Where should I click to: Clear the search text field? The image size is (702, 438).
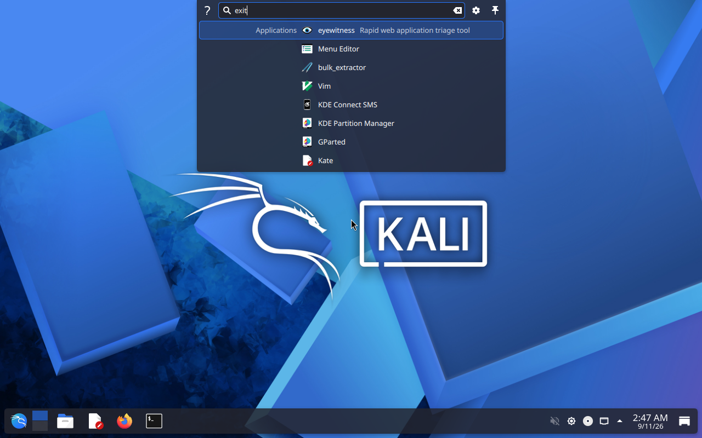(457, 10)
